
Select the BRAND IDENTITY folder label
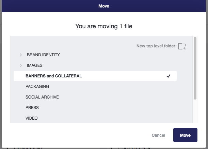(x=43, y=55)
